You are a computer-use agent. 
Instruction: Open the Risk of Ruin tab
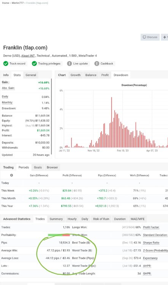(101, 219)
